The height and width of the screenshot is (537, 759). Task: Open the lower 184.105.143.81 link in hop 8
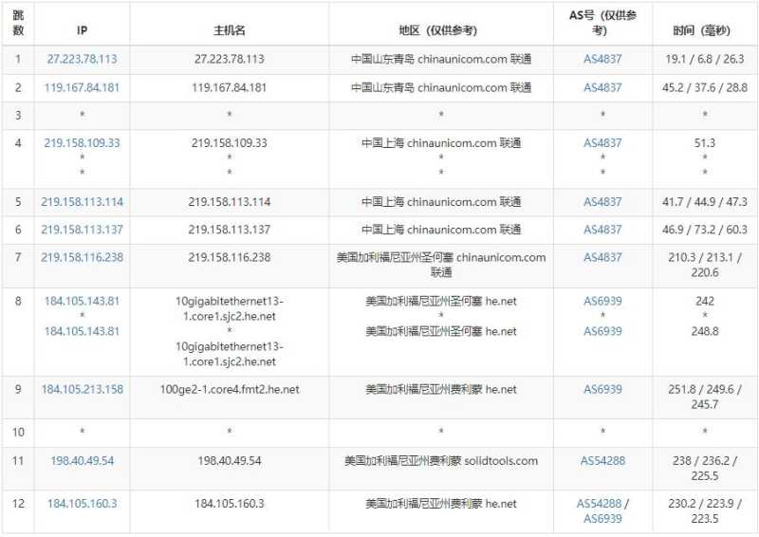click(x=82, y=331)
